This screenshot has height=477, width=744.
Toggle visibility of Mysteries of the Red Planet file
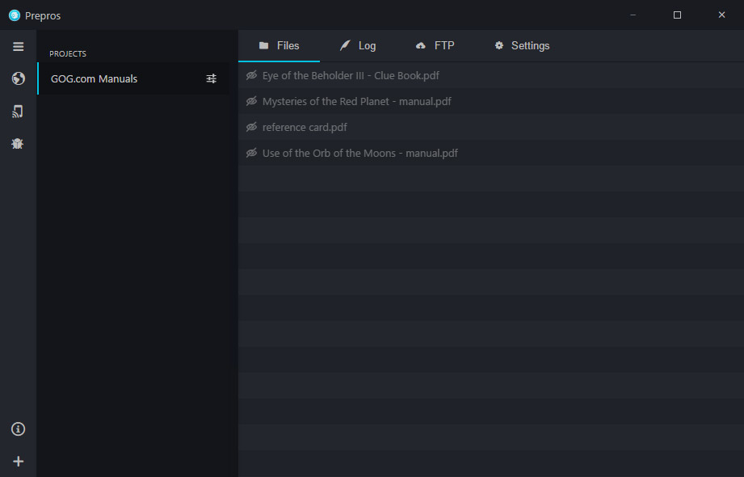[251, 101]
